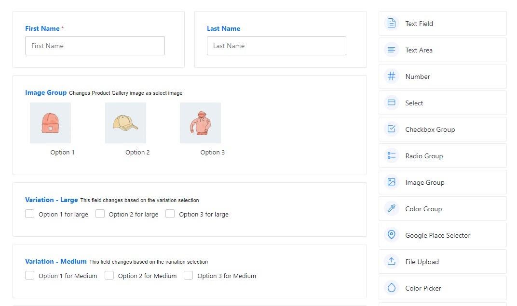Check Option 1 for Medium
This screenshot has height=306, width=517.
(30, 275)
